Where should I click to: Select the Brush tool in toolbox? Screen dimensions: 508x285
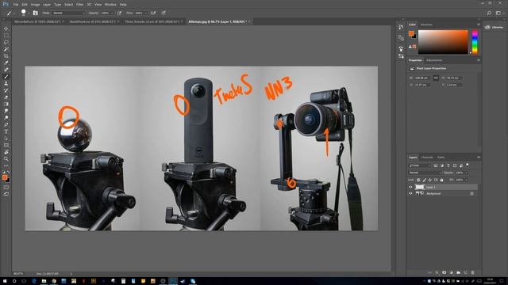coord(6,77)
